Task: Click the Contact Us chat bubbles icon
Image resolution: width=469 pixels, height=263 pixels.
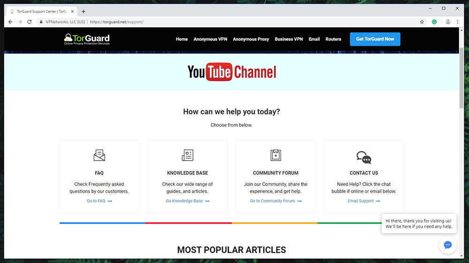Action: (364, 157)
